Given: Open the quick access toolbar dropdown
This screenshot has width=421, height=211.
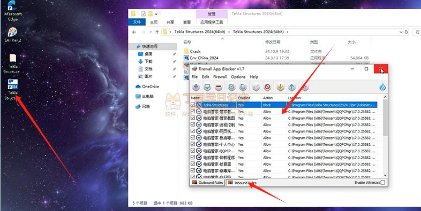Looking at the screenshot, I should pos(156,14).
